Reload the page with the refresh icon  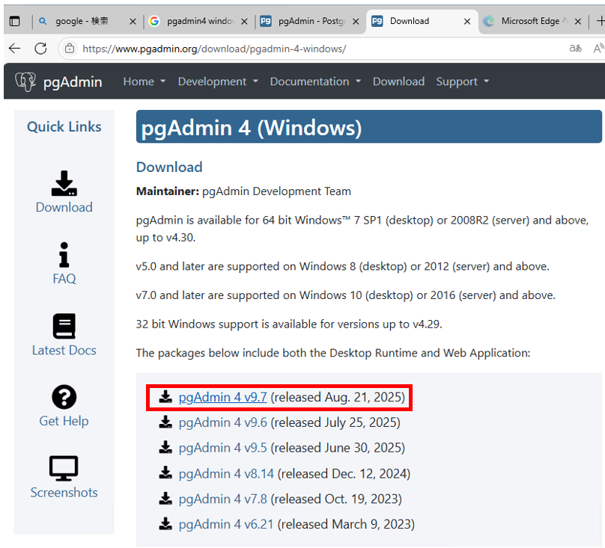pos(40,49)
